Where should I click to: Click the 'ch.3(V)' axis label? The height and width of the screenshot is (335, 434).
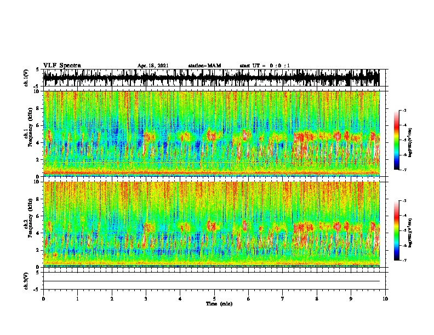(x=26, y=281)
